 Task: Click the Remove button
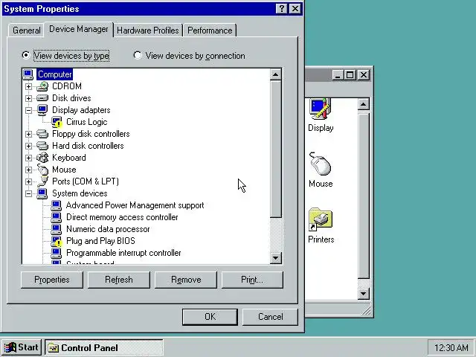(186, 280)
